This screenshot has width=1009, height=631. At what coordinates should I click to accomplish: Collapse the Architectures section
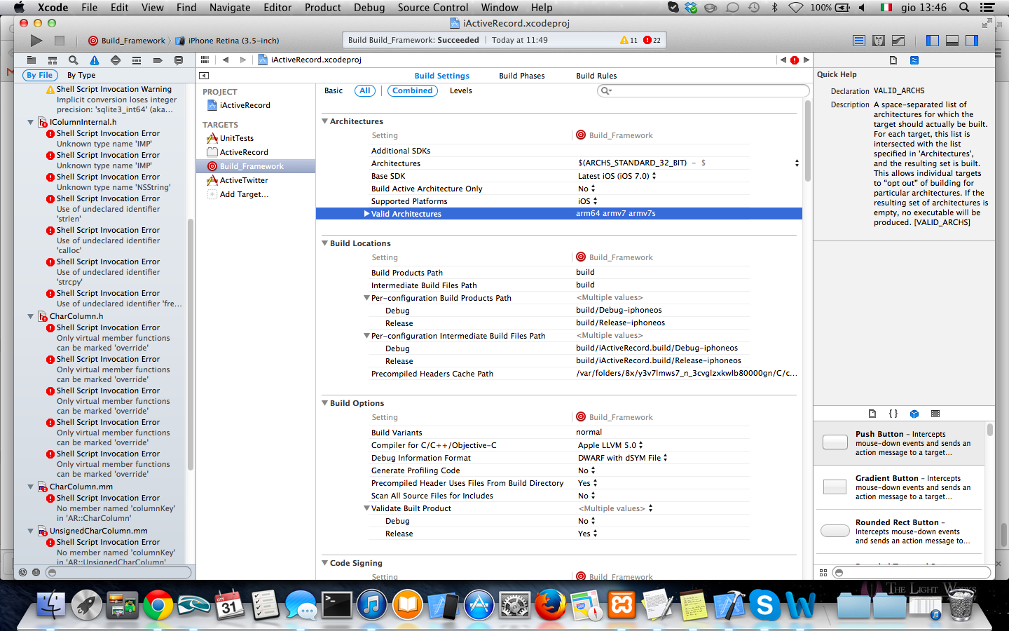point(325,121)
